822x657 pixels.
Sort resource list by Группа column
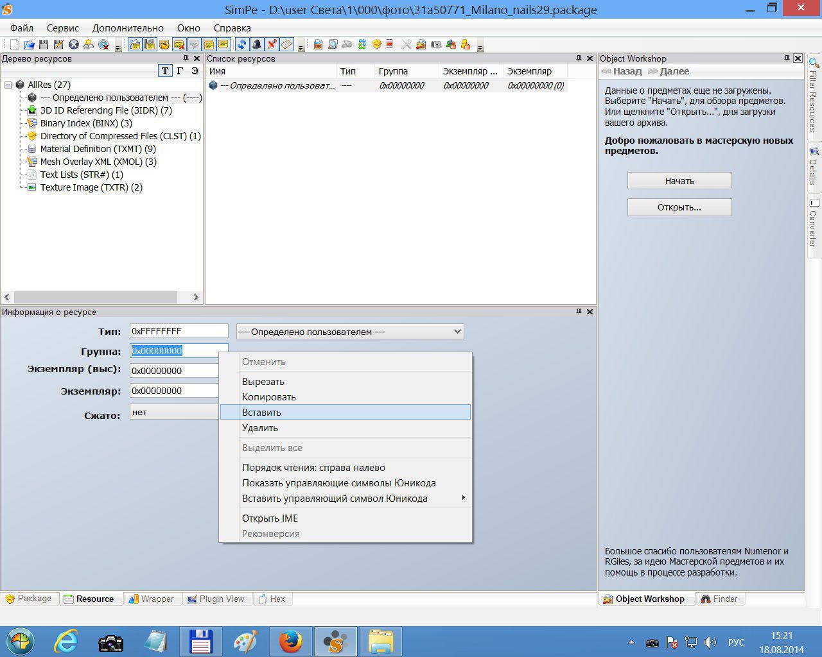click(x=407, y=71)
